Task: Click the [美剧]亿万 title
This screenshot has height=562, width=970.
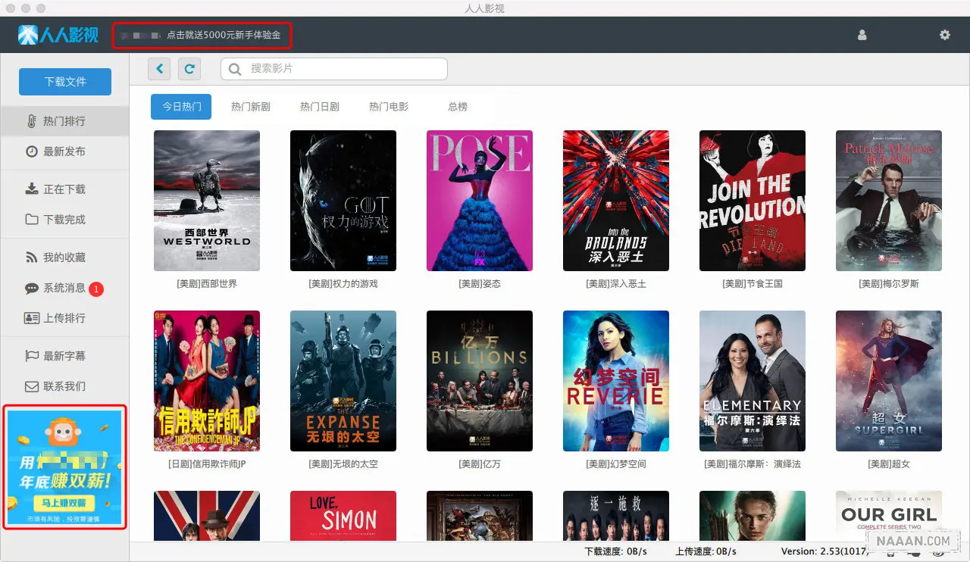Action: click(480, 464)
